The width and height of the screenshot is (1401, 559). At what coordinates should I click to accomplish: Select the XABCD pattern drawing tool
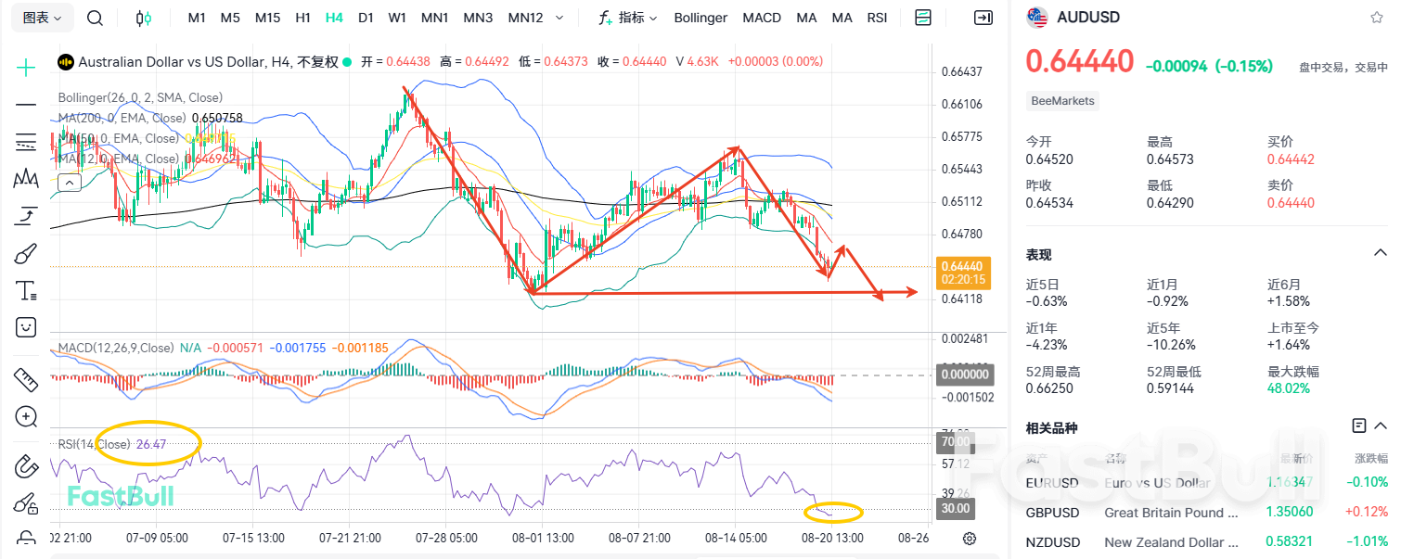[x=25, y=179]
